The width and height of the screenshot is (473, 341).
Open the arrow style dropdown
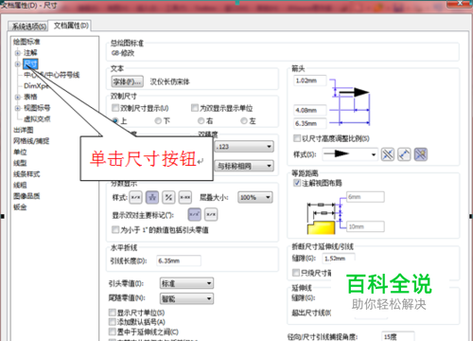(350, 154)
